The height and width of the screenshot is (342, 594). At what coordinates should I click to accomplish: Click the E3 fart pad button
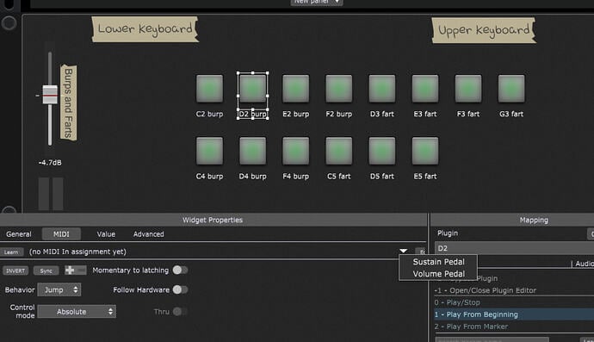(425, 89)
